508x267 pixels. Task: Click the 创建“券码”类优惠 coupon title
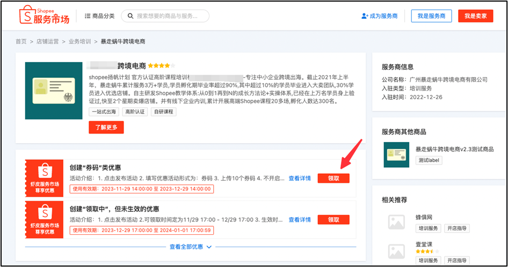coord(95,168)
